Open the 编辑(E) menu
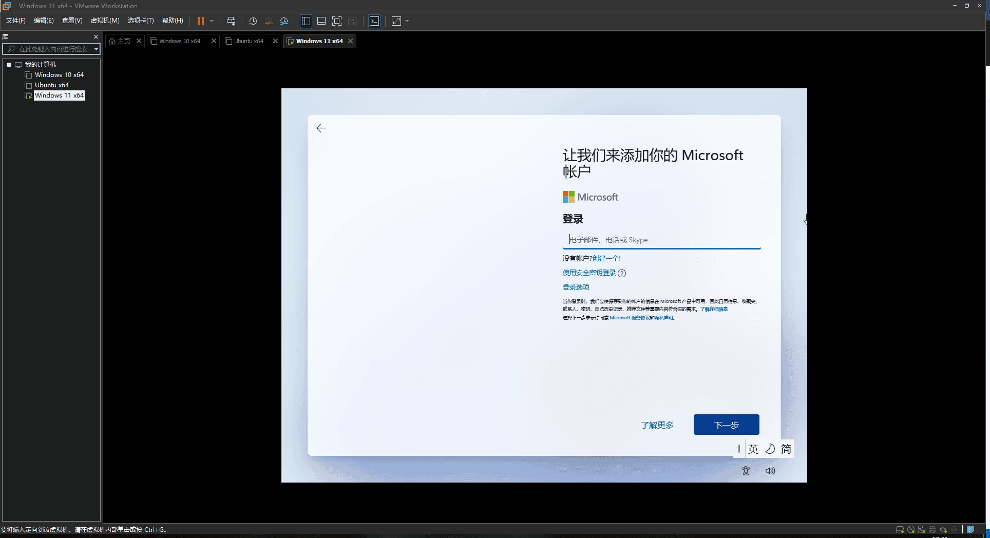Viewport: 990px width, 538px height. tap(44, 21)
